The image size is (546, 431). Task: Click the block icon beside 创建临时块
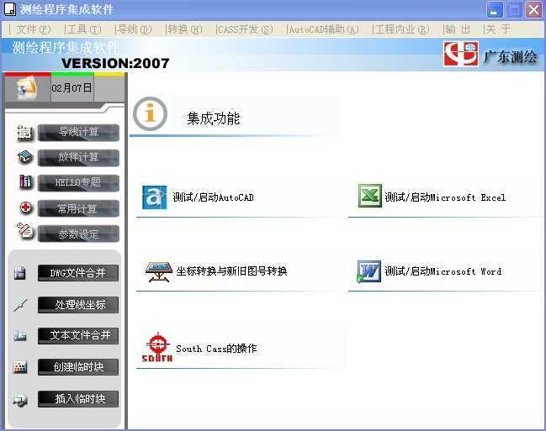[x=20, y=367]
